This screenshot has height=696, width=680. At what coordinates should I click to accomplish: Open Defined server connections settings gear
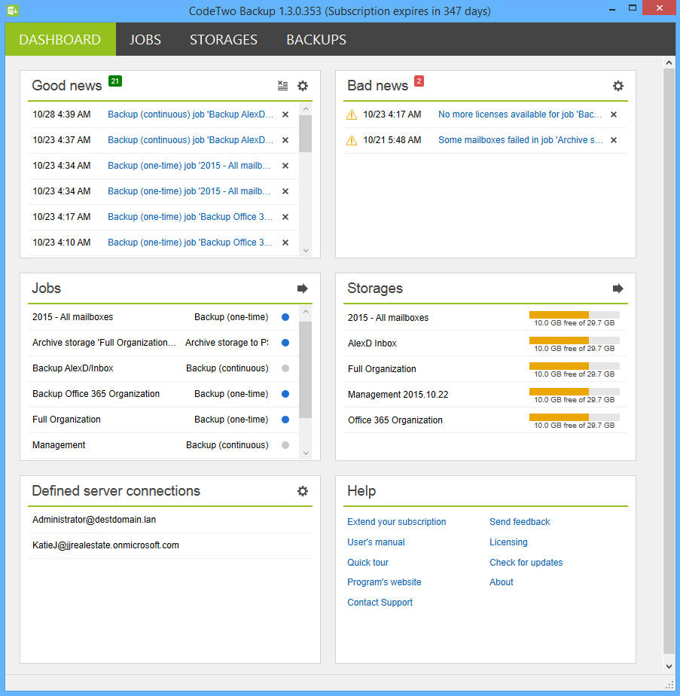pyautogui.click(x=303, y=491)
